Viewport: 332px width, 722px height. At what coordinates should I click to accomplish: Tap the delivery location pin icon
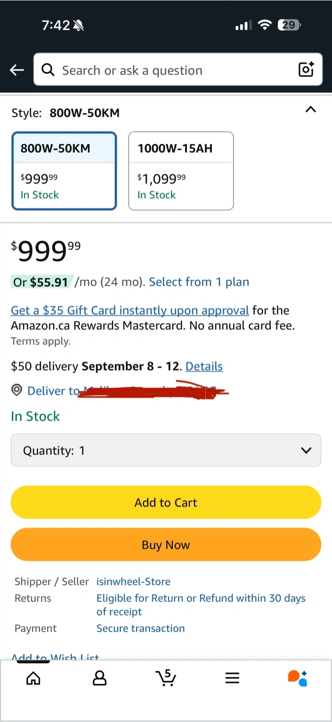(17, 390)
